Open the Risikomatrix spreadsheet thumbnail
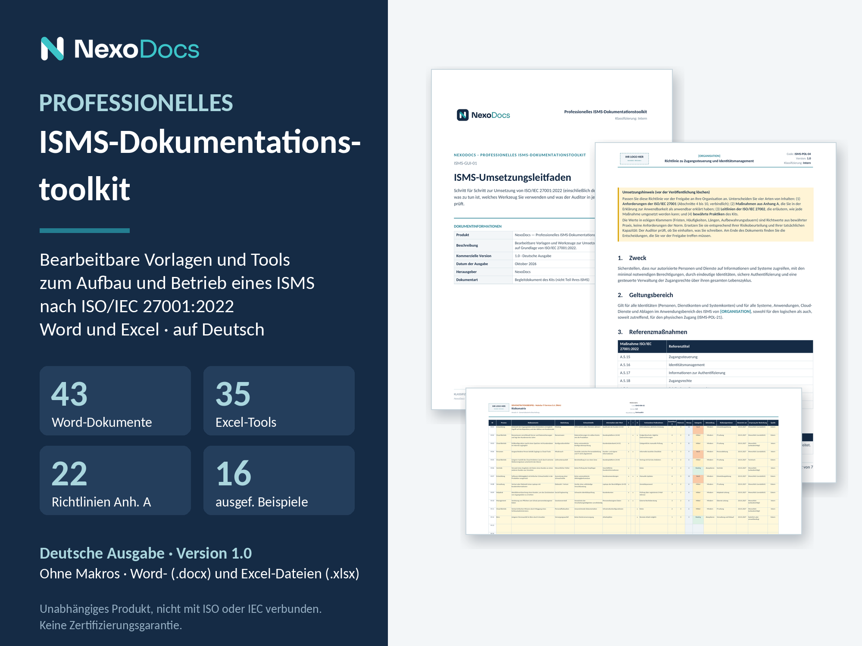The height and width of the screenshot is (646, 862). 634,461
